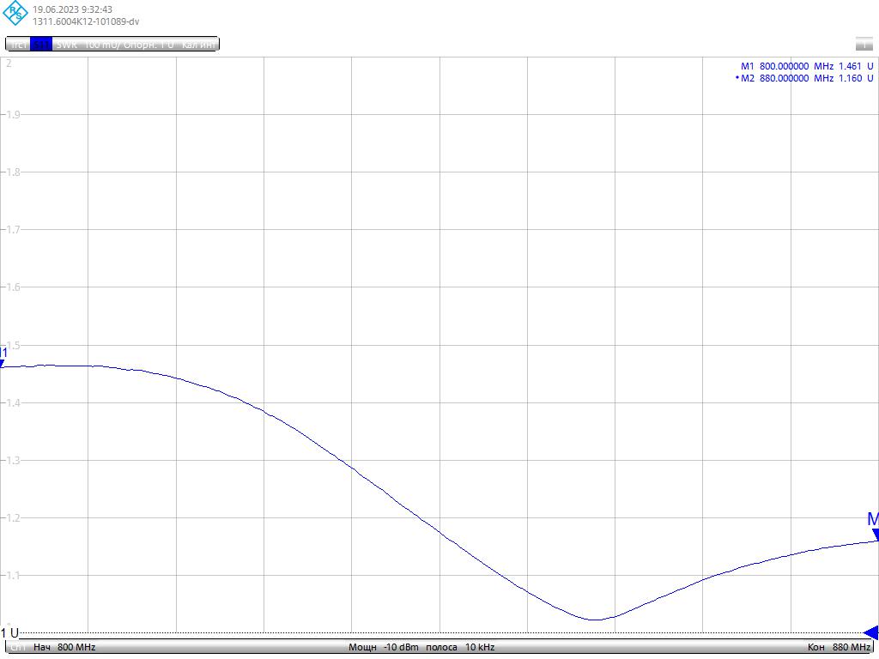
Task: Select the Trc1 trace label
Action: (x=19, y=45)
